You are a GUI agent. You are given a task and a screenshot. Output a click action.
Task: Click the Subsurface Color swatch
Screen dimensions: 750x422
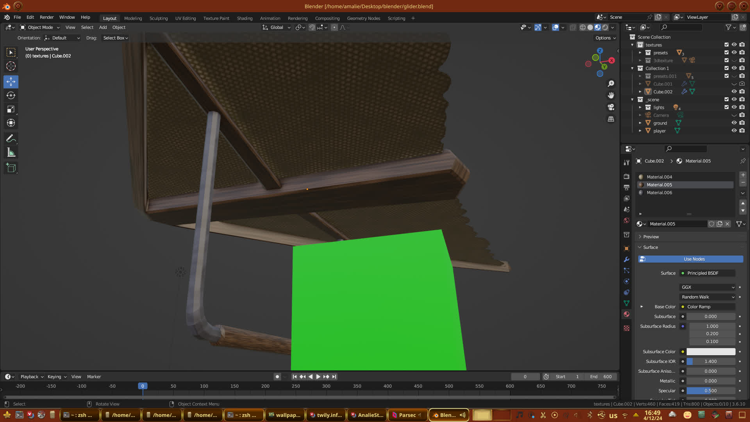[x=711, y=352]
